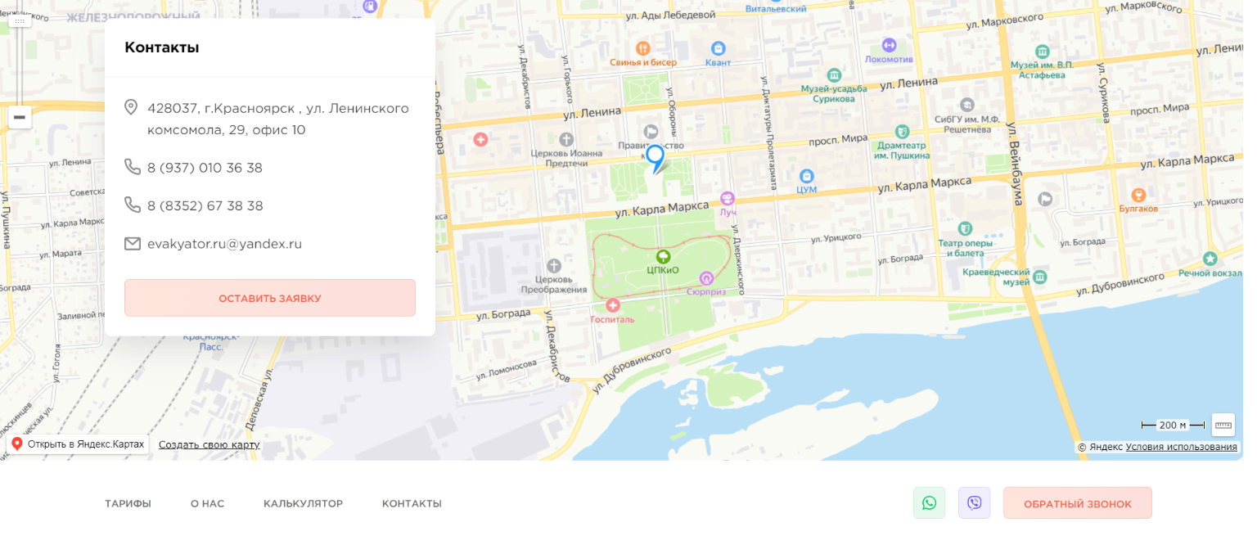
Task: Click the Сюрприз map icon
Action: click(x=706, y=277)
